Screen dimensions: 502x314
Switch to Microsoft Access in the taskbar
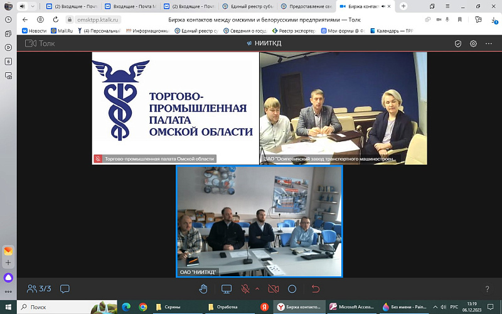coord(352,307)
